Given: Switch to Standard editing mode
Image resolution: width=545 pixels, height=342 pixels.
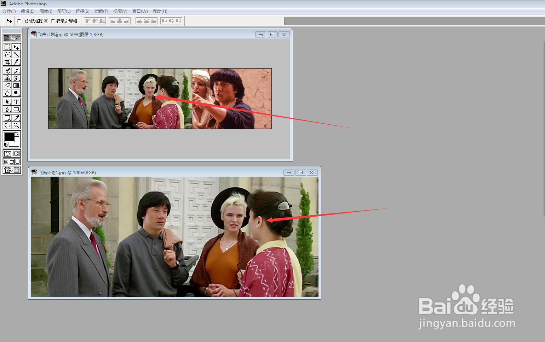Looking at the screenshot, I should [7, 154].
